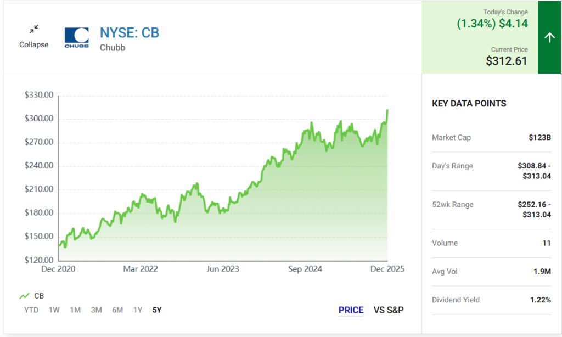Screen dimensions: 562x337
Task: Choose the 1Y chart range
Action: (138, 310)
